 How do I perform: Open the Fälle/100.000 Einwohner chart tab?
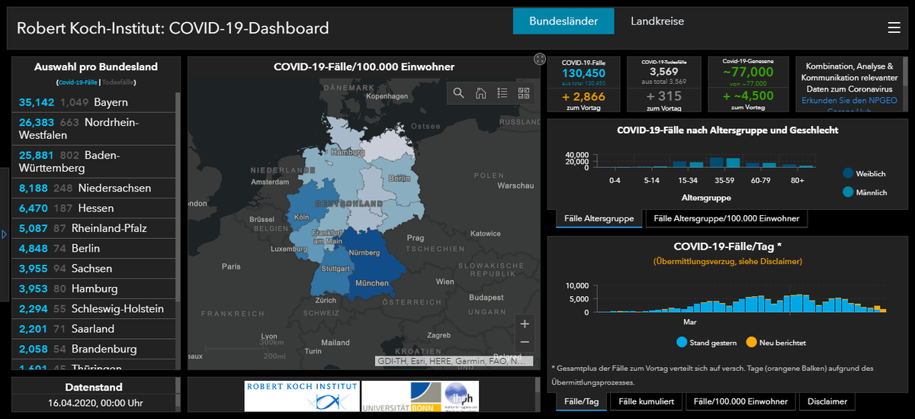tap(741, 401)
